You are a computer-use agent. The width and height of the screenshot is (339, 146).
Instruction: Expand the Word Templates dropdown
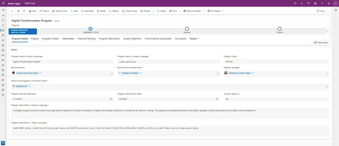[x=204, y=11]
